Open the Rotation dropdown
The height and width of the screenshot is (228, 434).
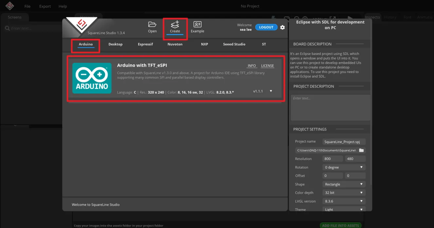344,167
